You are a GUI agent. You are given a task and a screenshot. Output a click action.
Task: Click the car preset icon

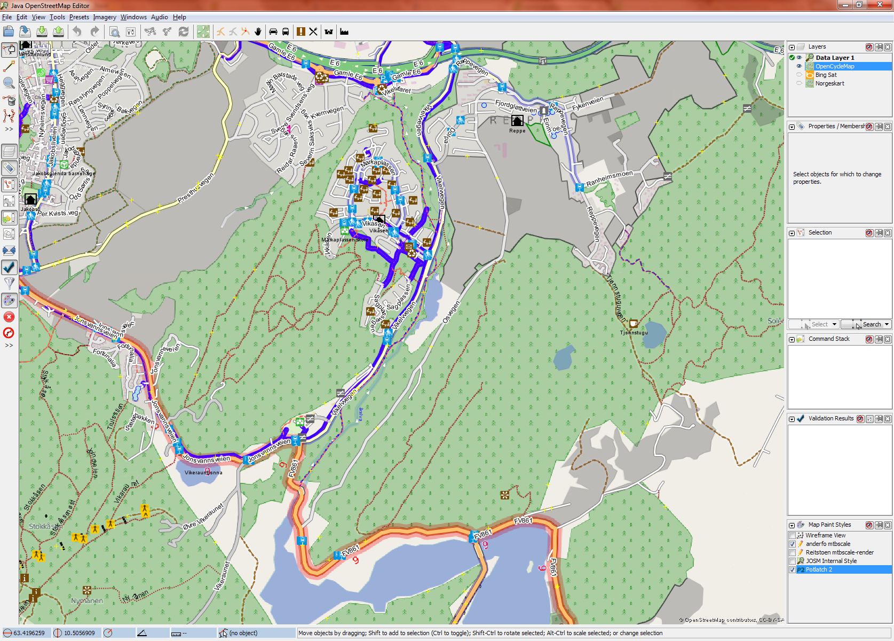click(x=273, y=32)
